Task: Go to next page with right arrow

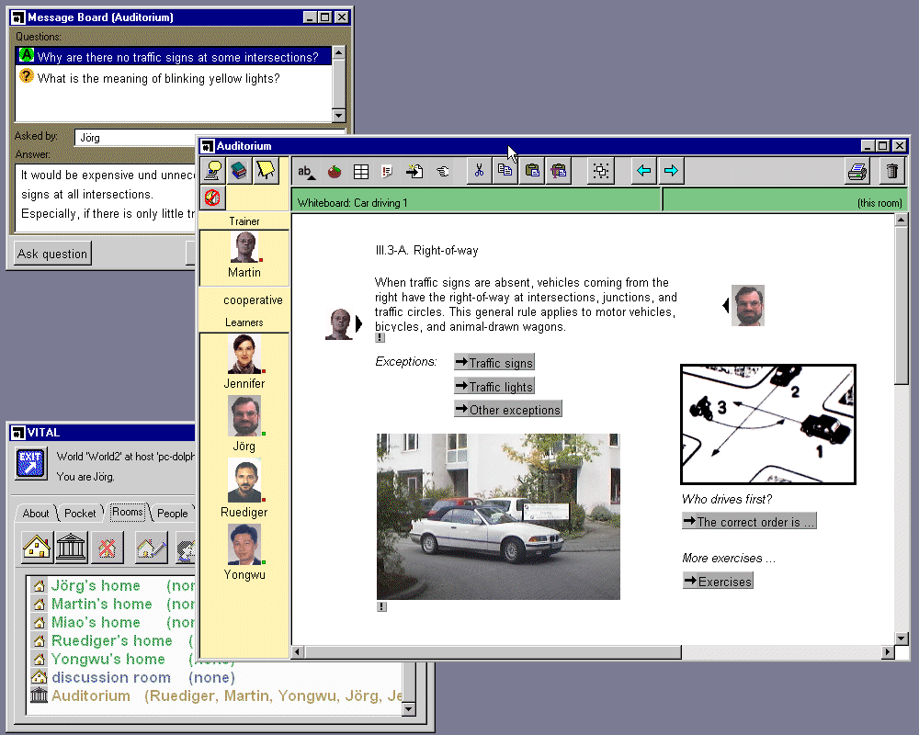Action: (x=671, y=171)
